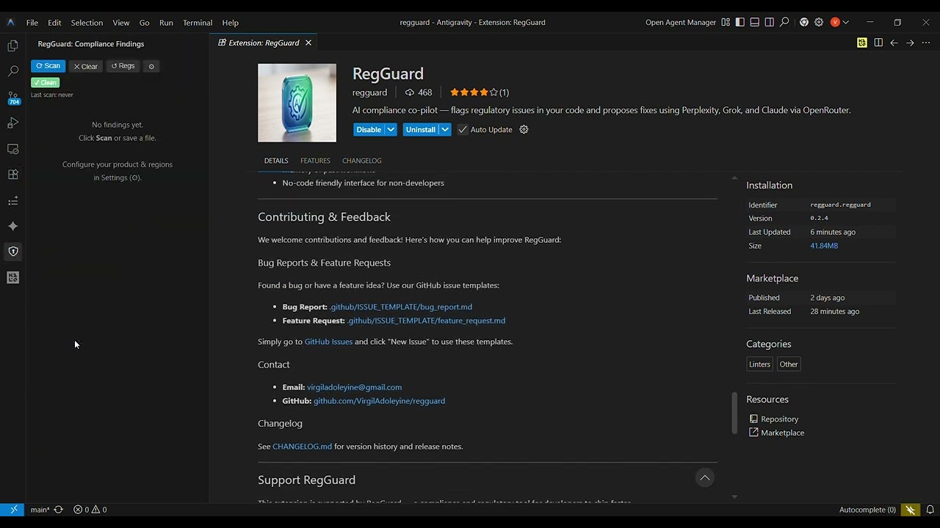This screenshot has height=528, width=940.
Task: Click the search magnifier in title bar
Action: pyautogui.click(x=784, y=23)
